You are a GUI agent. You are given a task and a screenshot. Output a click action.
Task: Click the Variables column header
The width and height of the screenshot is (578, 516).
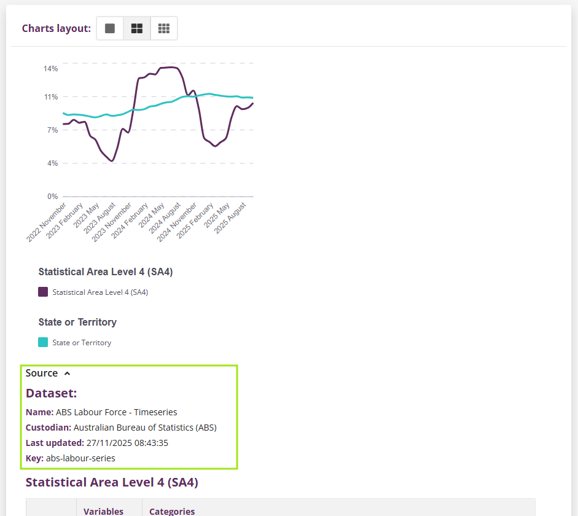tap(103, 511)
